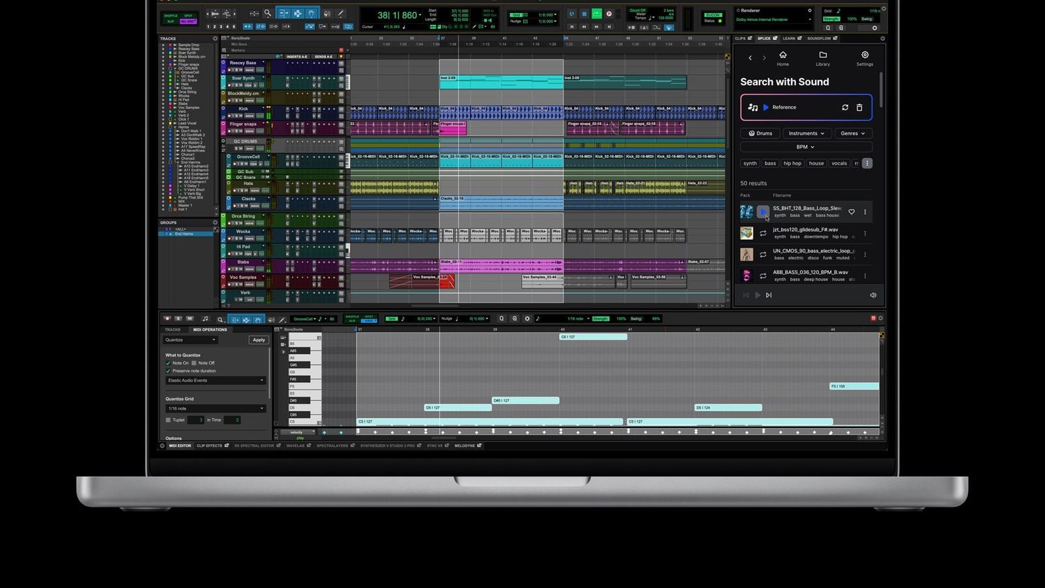1045x588 pixels.
Task: Open the BPM filter dropdown
Action: pyautogui.click(x=806, y=147)
